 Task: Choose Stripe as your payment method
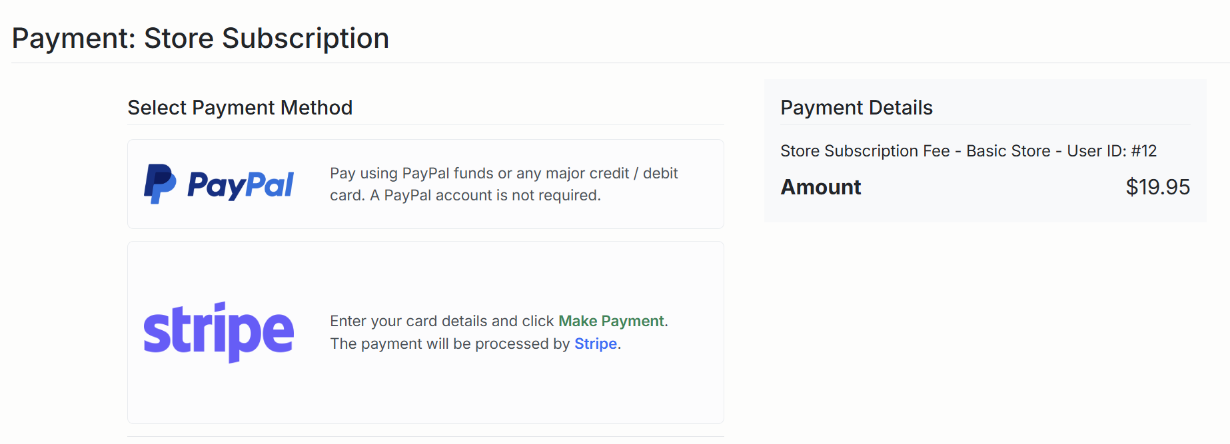426,331
